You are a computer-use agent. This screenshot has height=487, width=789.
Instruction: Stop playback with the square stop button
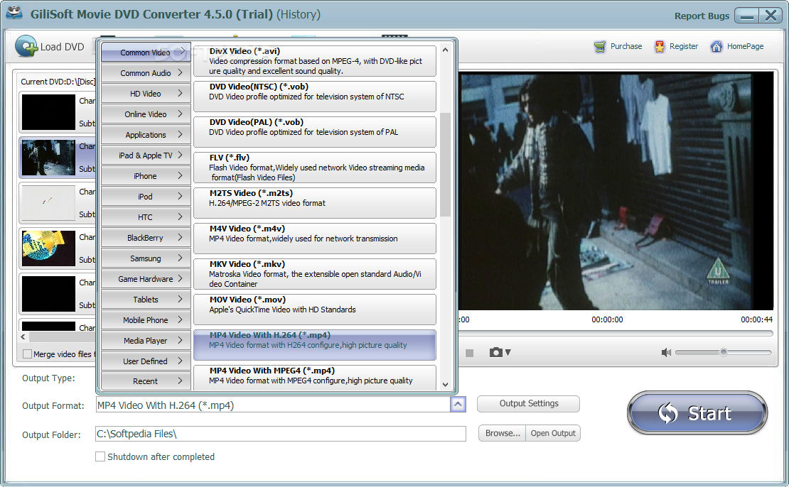pos(469,353)
